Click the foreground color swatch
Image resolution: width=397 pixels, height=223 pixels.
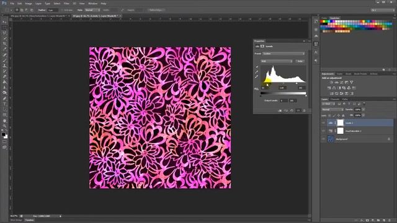click(3, 135)
